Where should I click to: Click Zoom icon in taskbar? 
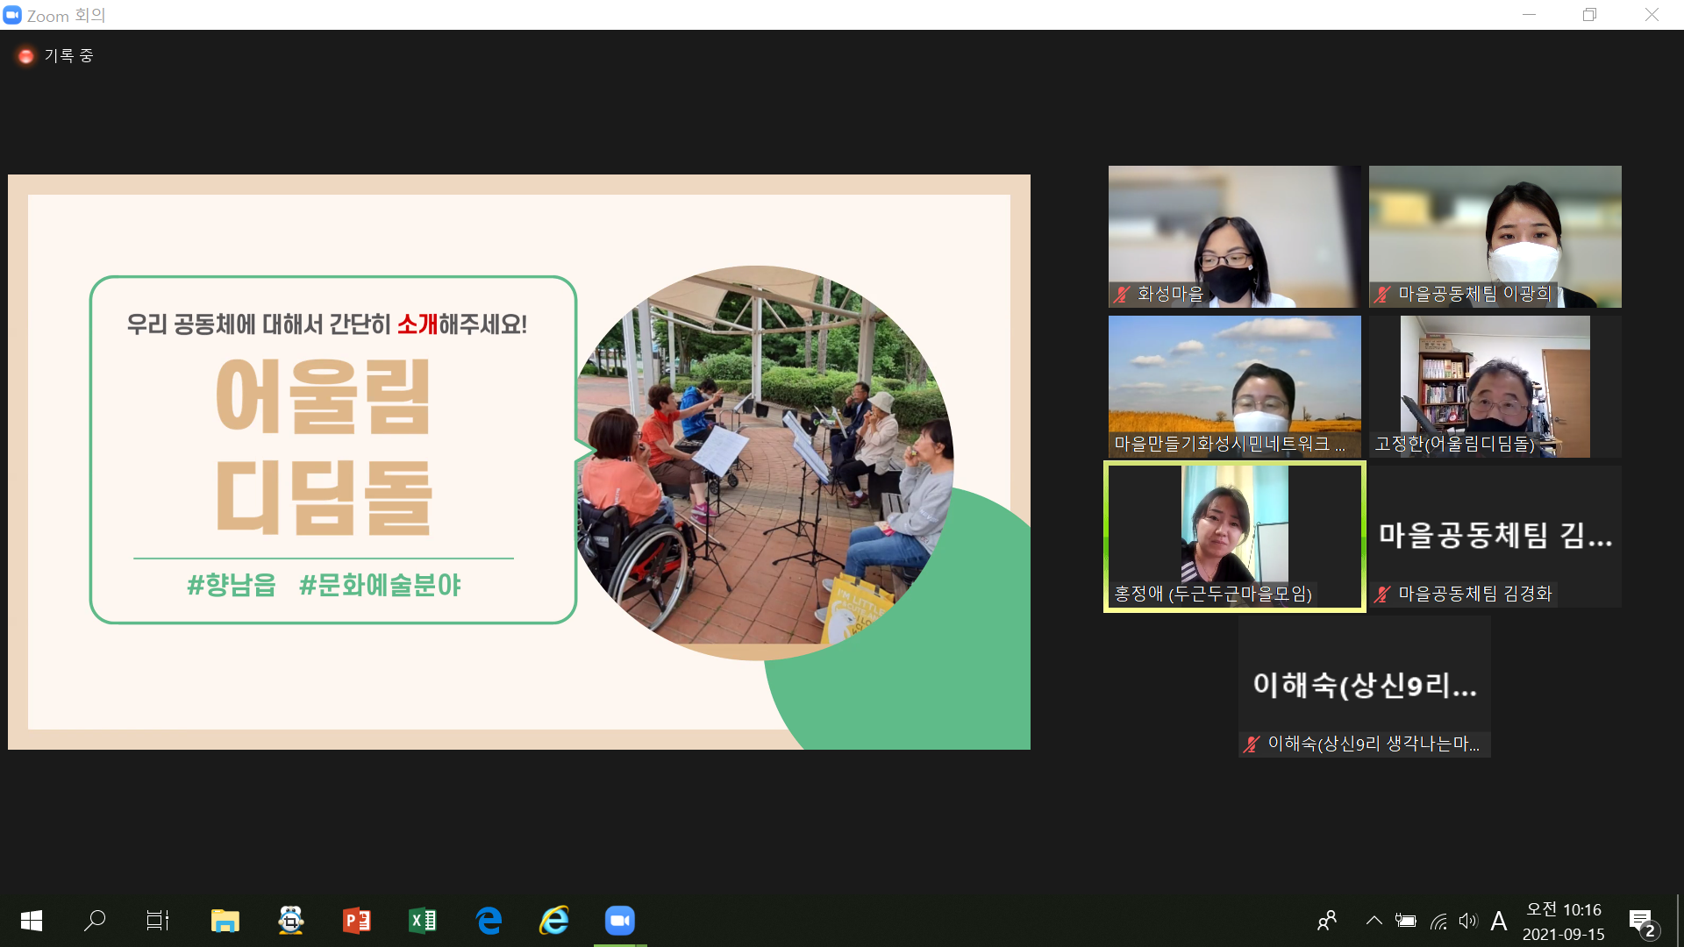pyautogui.click(x=620, y=921)
